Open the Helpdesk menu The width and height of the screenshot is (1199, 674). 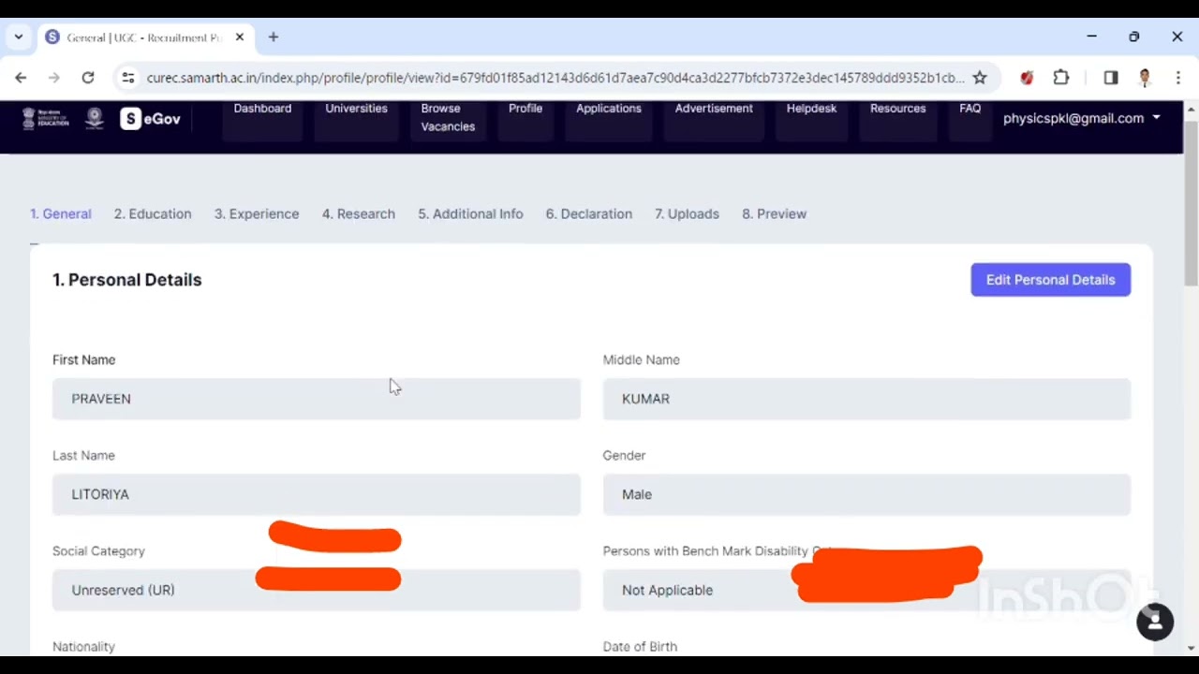[x=811, y=109]
